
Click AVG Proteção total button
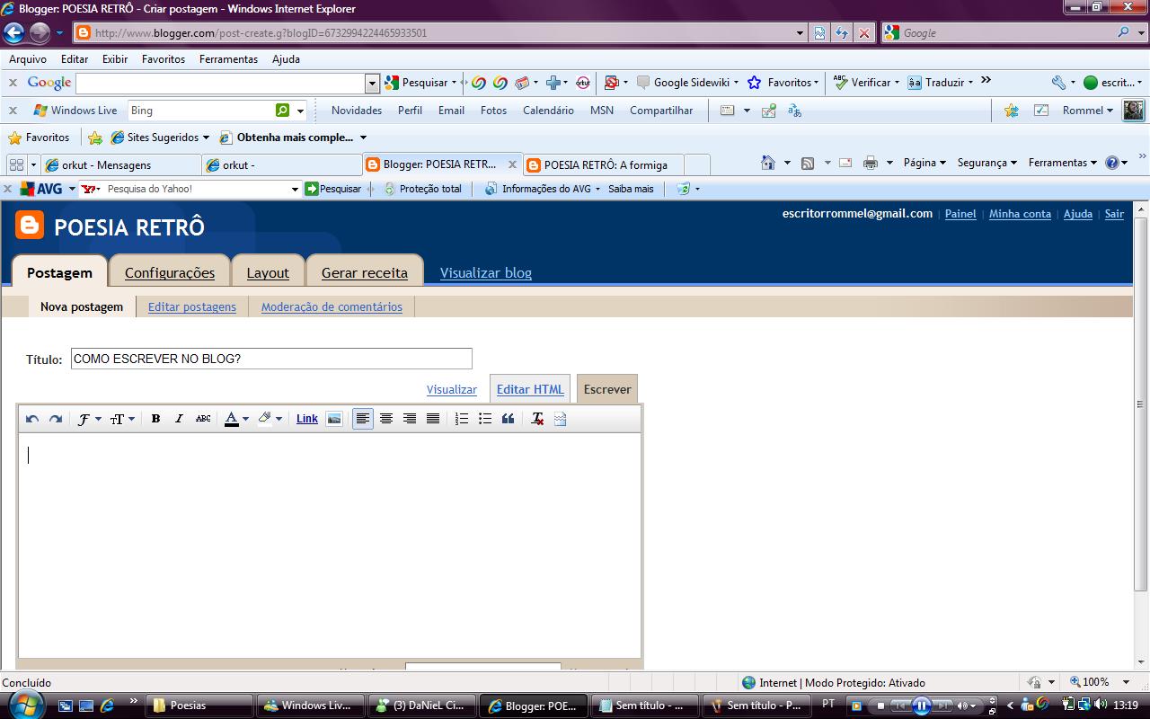pyautogui.click(x=422, y=189)
